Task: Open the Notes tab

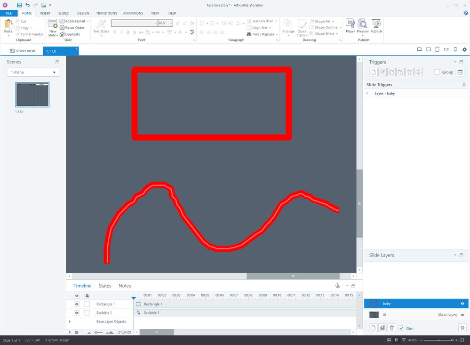Action: tap(125, 286)
